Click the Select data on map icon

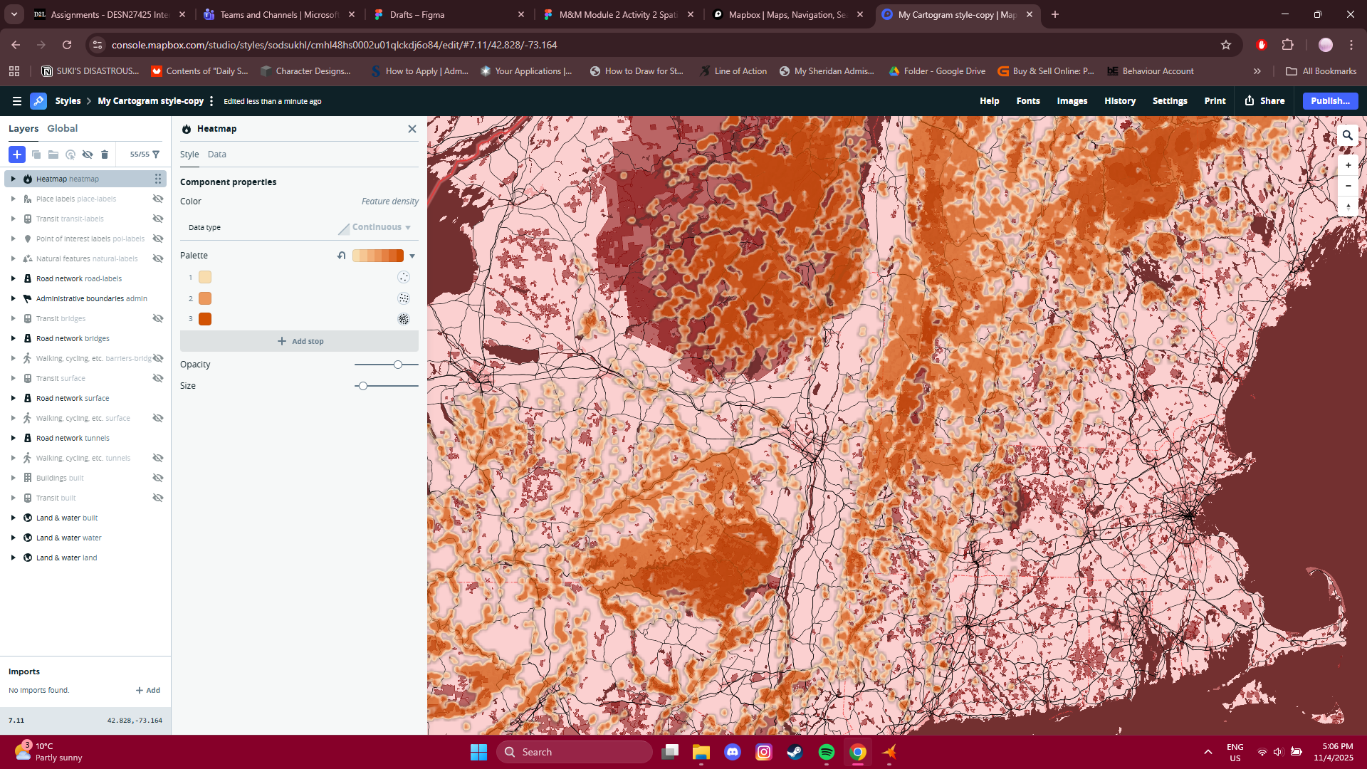(x=70, y=155)
